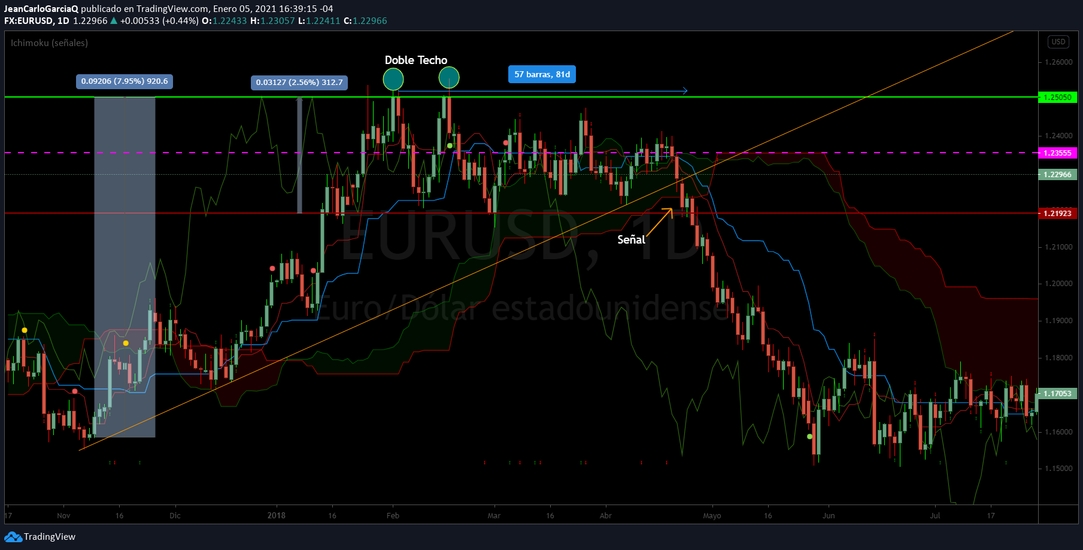Click the H:1.23057 high value
The height and width of the screenshot is (550, 1083).
point(272,21)
